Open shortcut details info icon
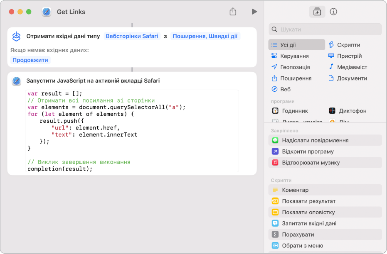The height and width of the screenshot is (254, 387). pos(333,12)
